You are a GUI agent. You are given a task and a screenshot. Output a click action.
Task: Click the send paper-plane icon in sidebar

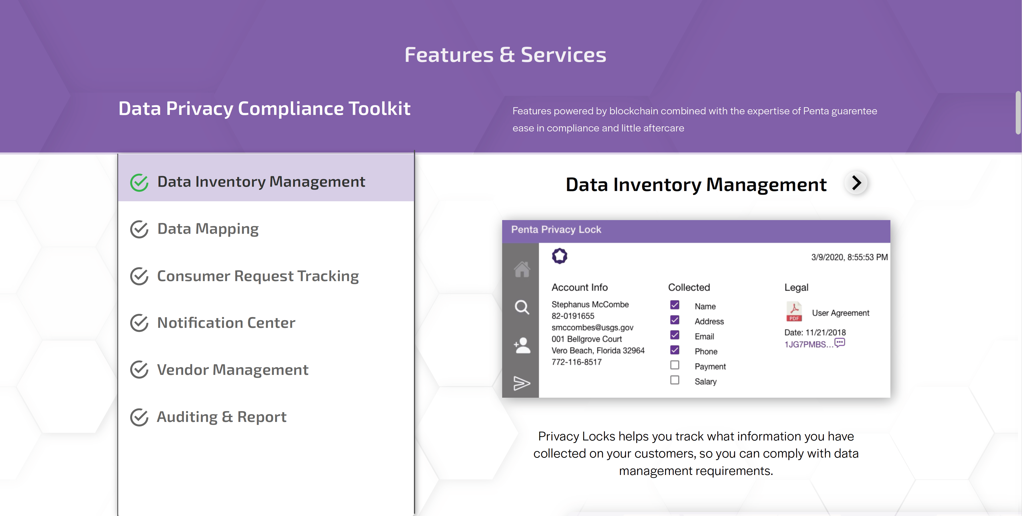[522, 383]
